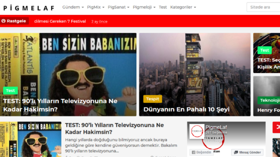
Task: Click the green Test tag on food card
Action: [x=264, y=50]
